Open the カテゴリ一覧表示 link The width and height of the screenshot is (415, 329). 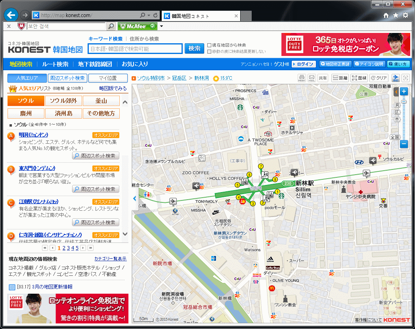[110, 259]
